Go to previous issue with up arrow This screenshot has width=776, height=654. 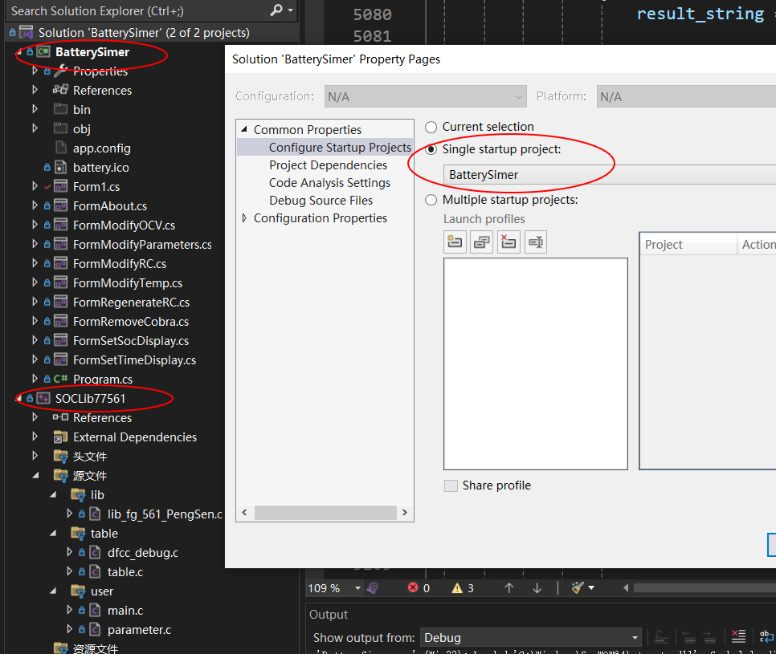(x=508, y=587)
